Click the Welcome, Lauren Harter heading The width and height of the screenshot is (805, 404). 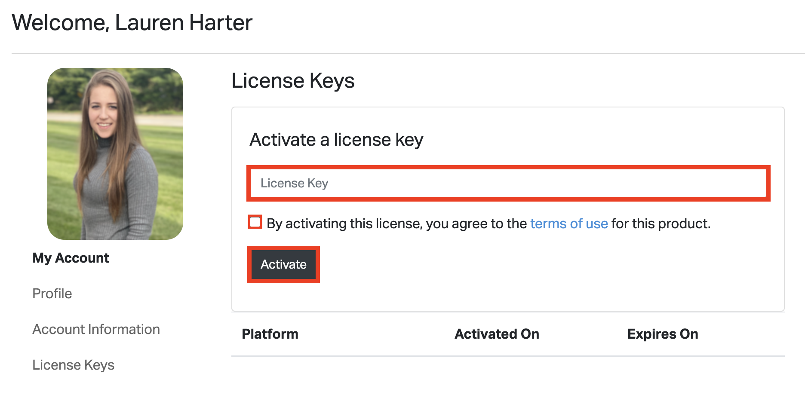point(132,22)
